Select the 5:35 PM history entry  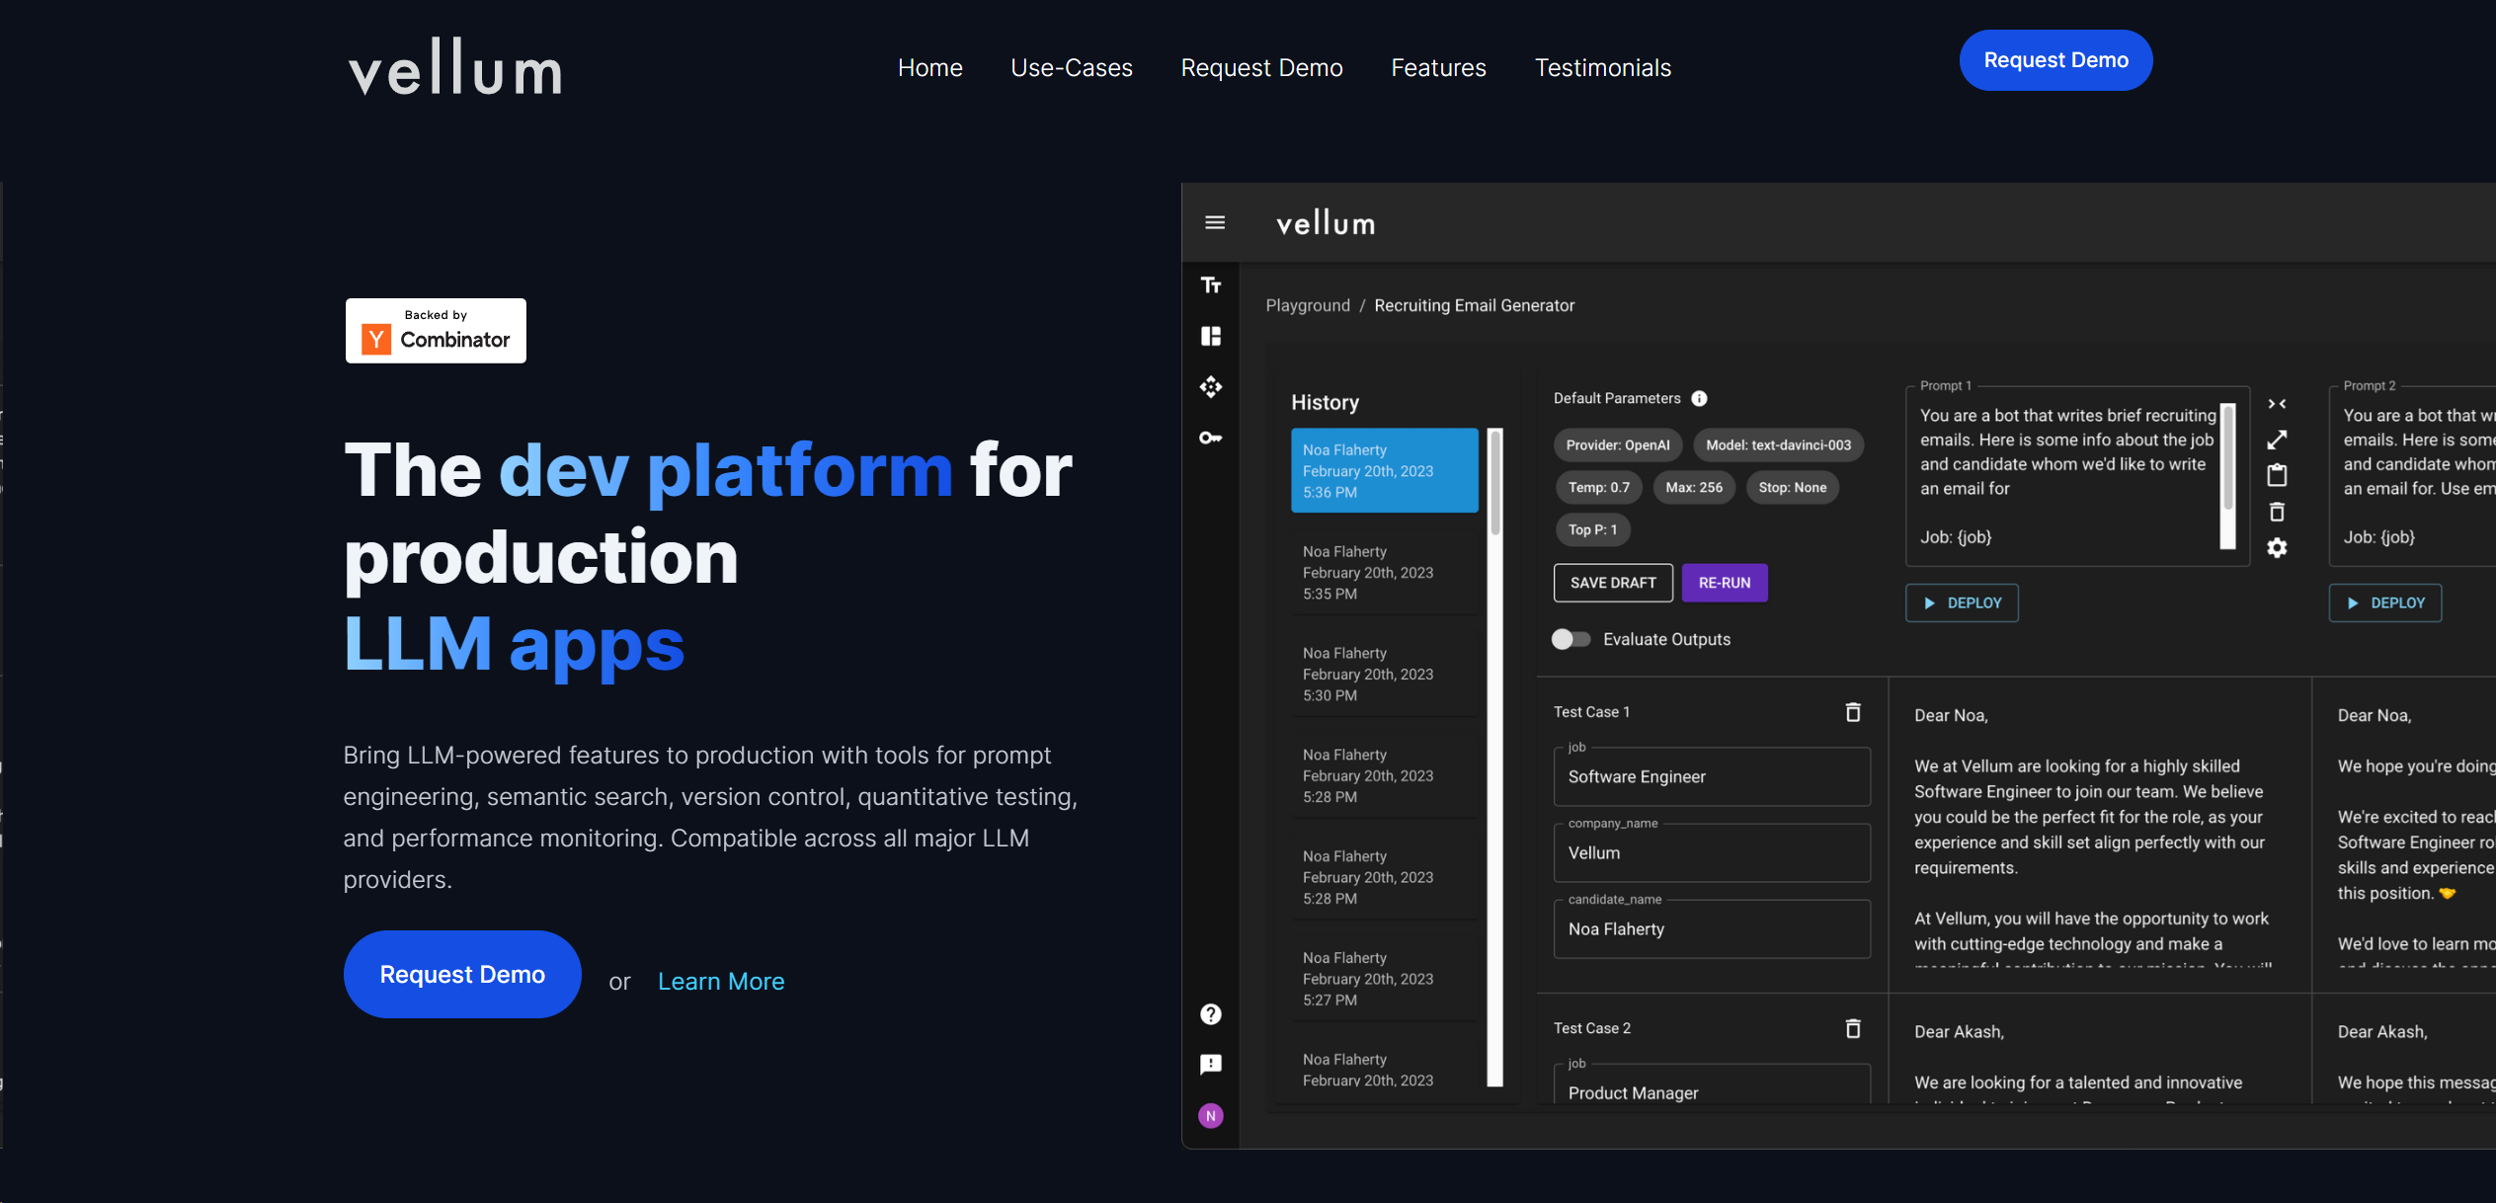[x=1385, y=573]
